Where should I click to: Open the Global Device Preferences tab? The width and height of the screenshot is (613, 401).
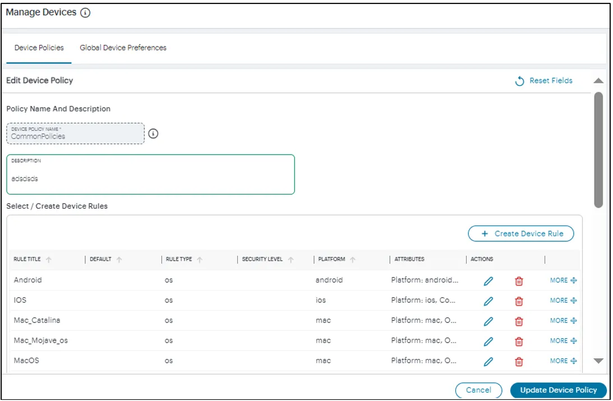click(123, 48)
